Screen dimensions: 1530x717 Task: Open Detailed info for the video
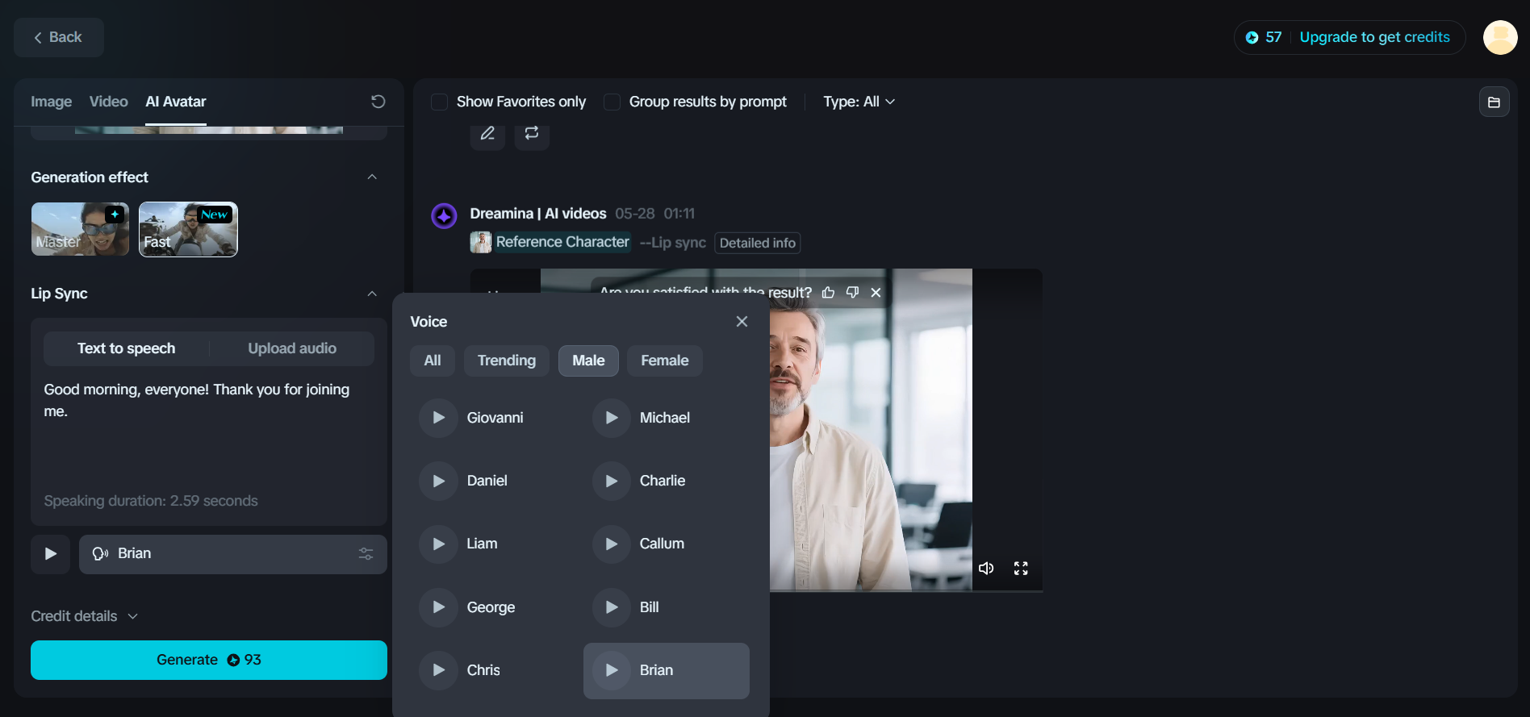pos(757,243)
